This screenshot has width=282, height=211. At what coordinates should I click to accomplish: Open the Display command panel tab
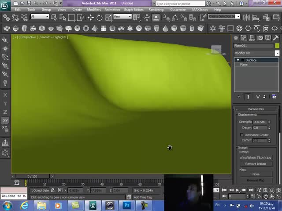tap(268, 38)
